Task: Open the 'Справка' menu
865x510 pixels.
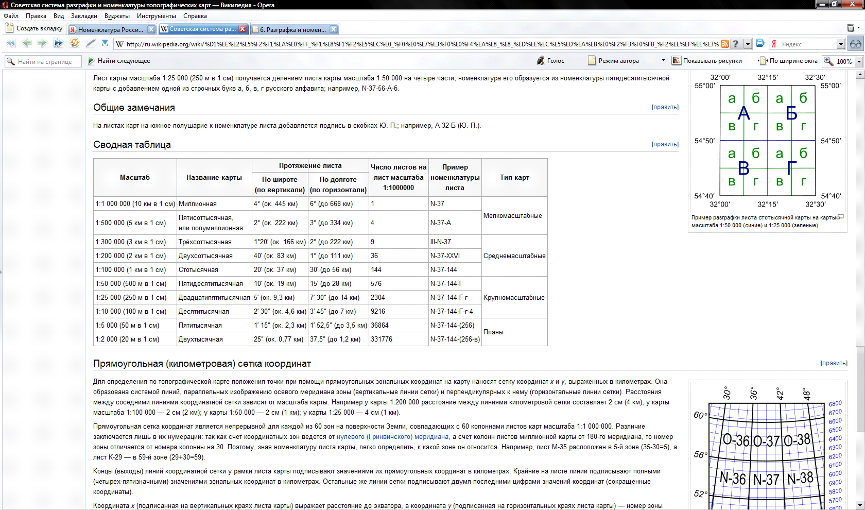Action: click(x=195, y=16)
